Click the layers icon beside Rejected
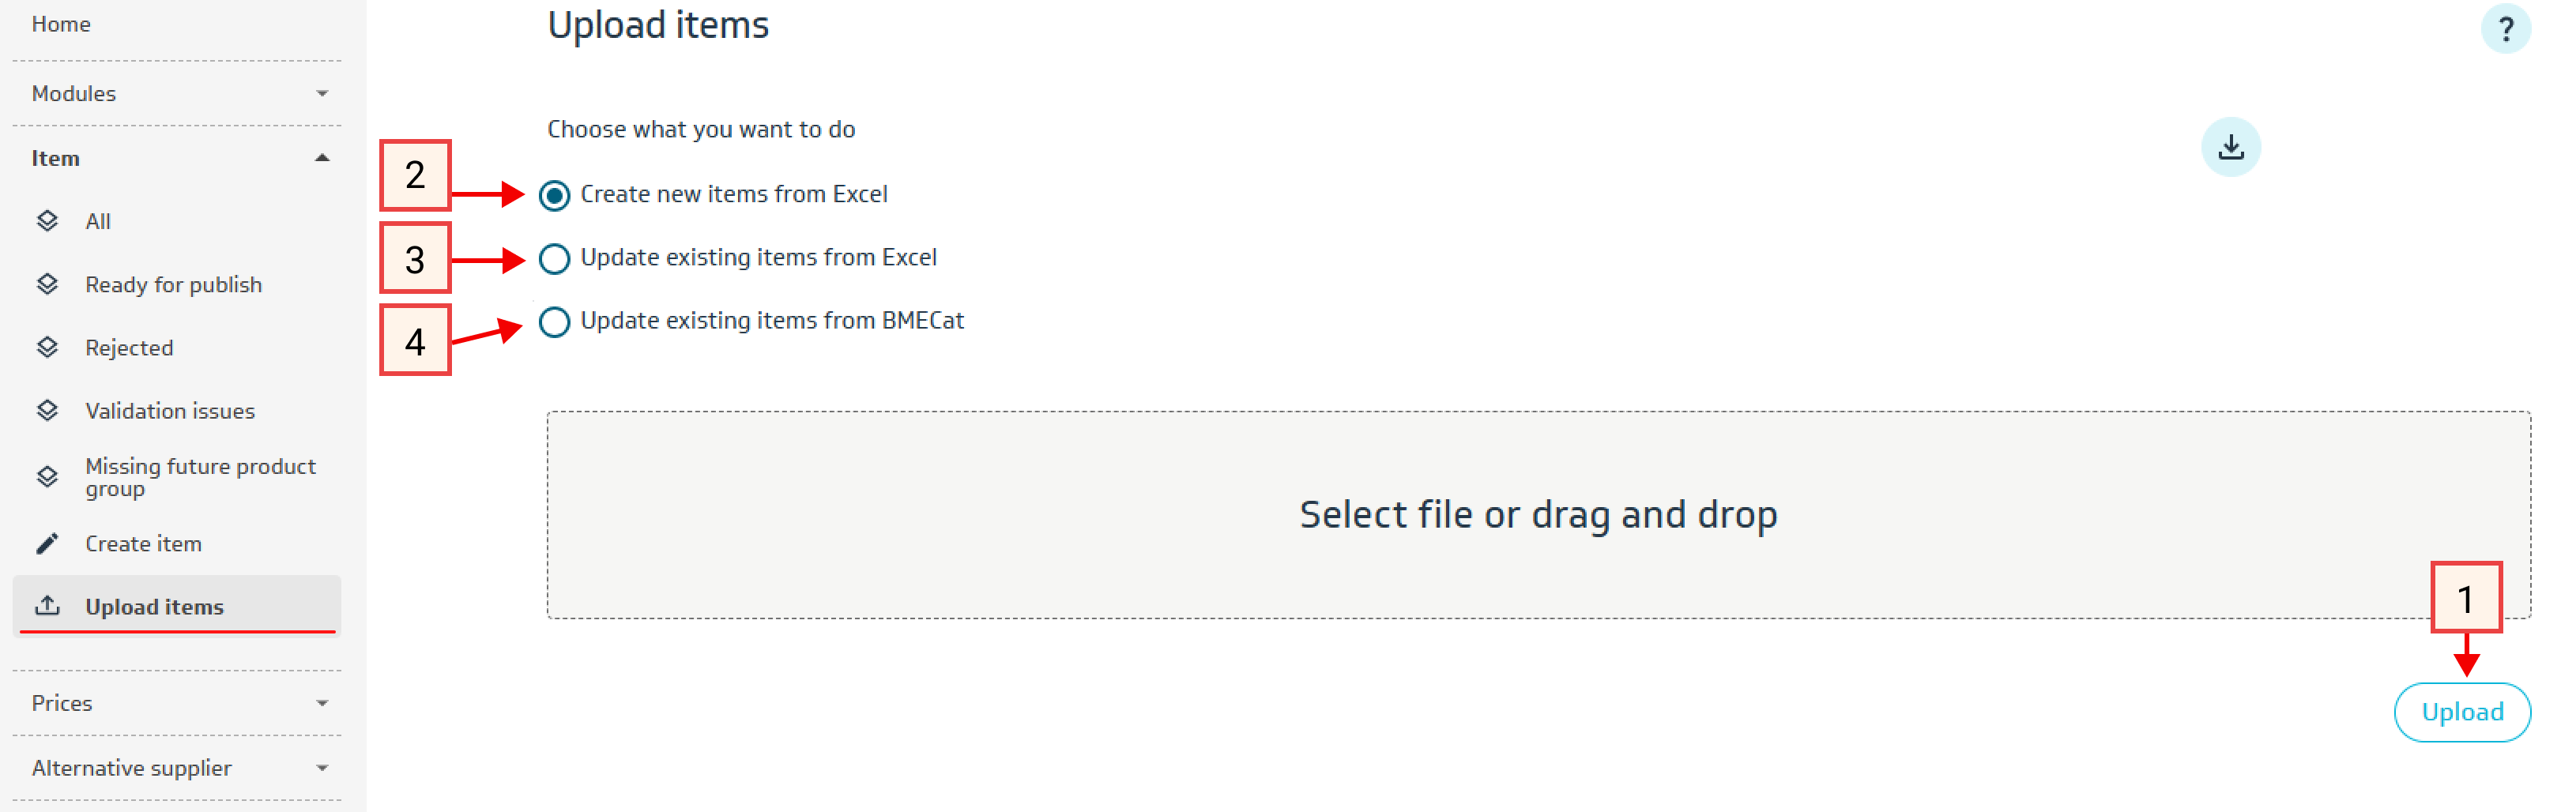The image size is (2576, 812). tap(47, 348)
